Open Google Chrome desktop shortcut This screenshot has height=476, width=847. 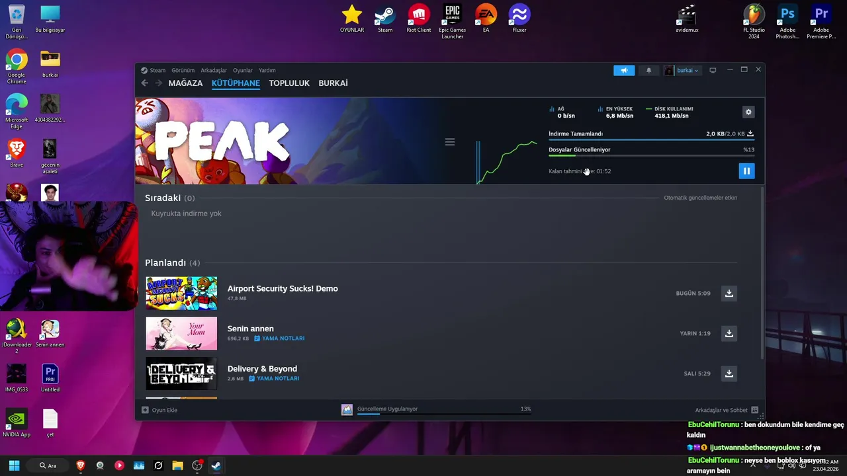coord(17,66)
